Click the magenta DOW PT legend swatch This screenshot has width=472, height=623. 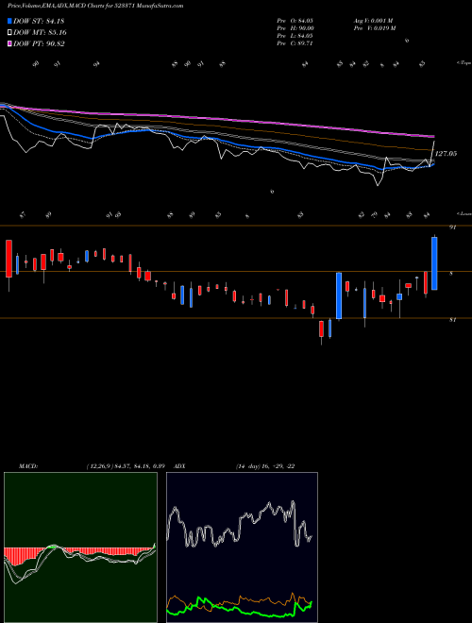pos(9,43)
